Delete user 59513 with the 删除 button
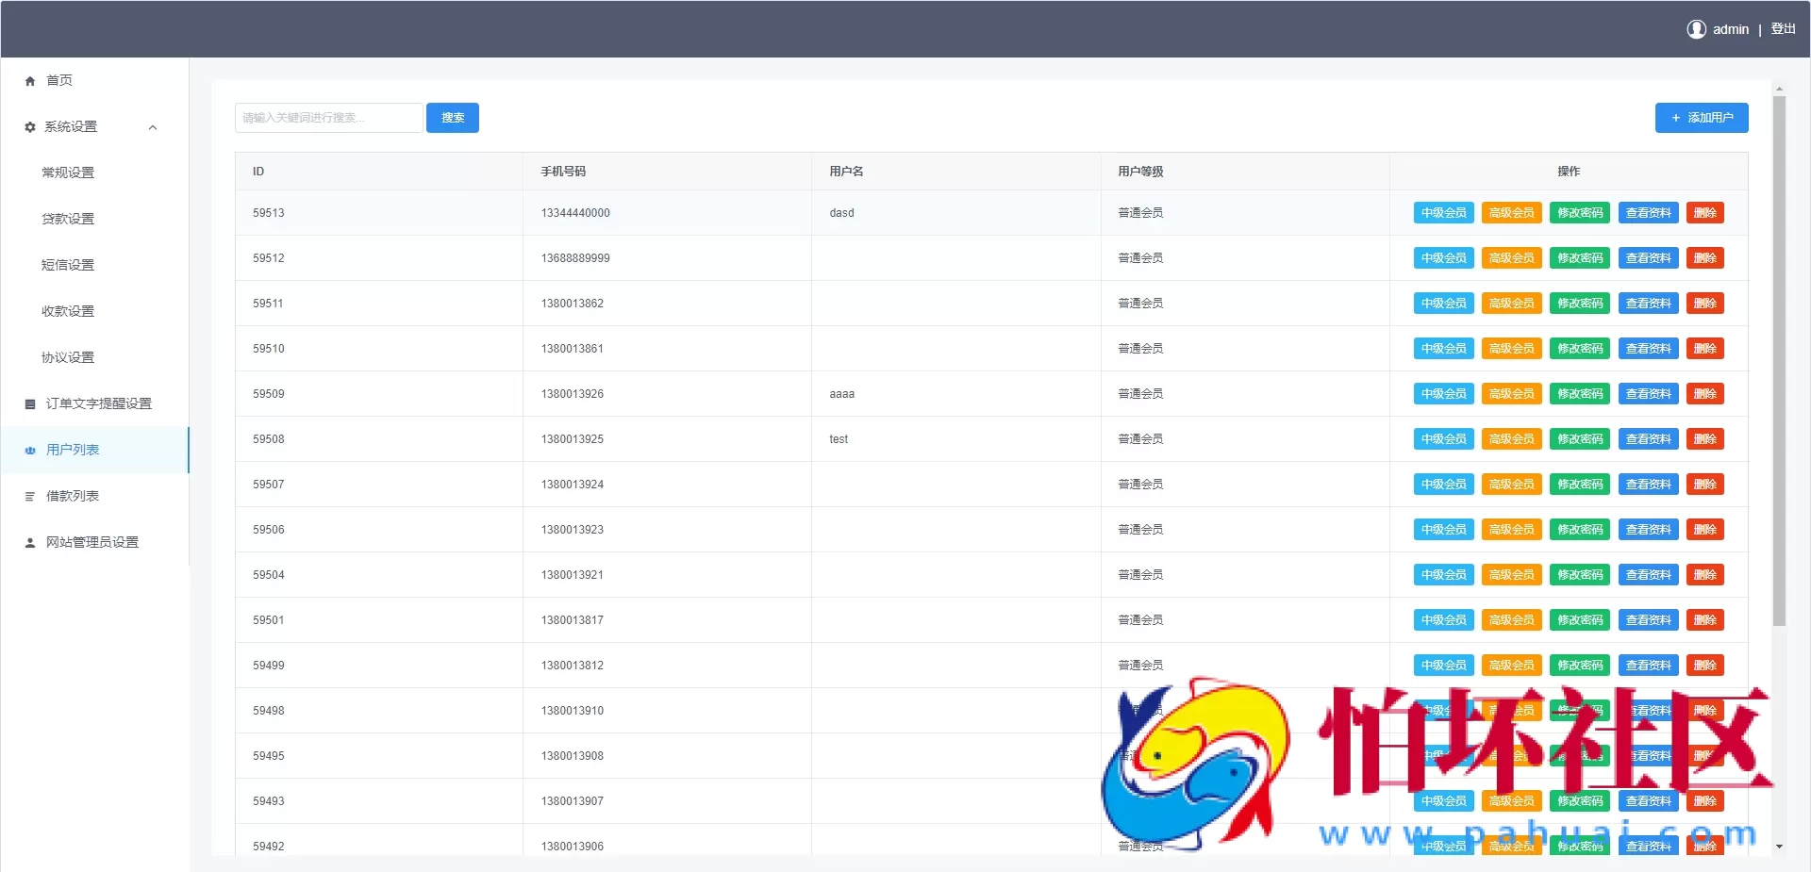 point(1705,212)
